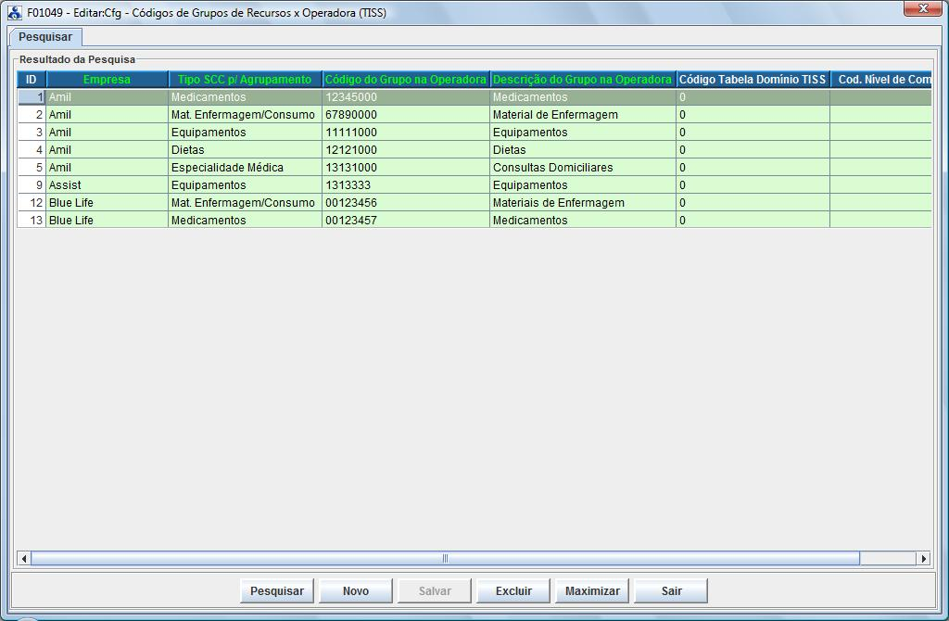Click Descrição do Grupo na Operadora header
This screenshot has height=621, width=949.
pyautogui.click(x=582, y=80)
